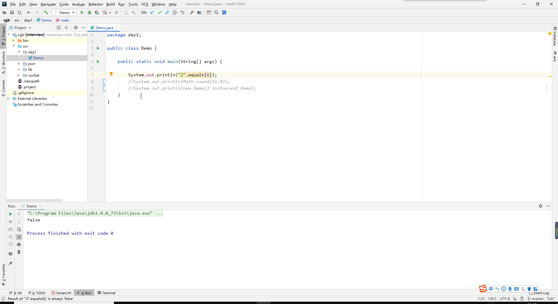Click the UTF-8 encoding status widget

click(505, 299)
